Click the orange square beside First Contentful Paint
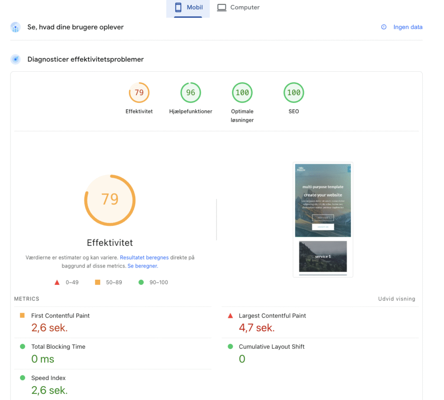 23,315
